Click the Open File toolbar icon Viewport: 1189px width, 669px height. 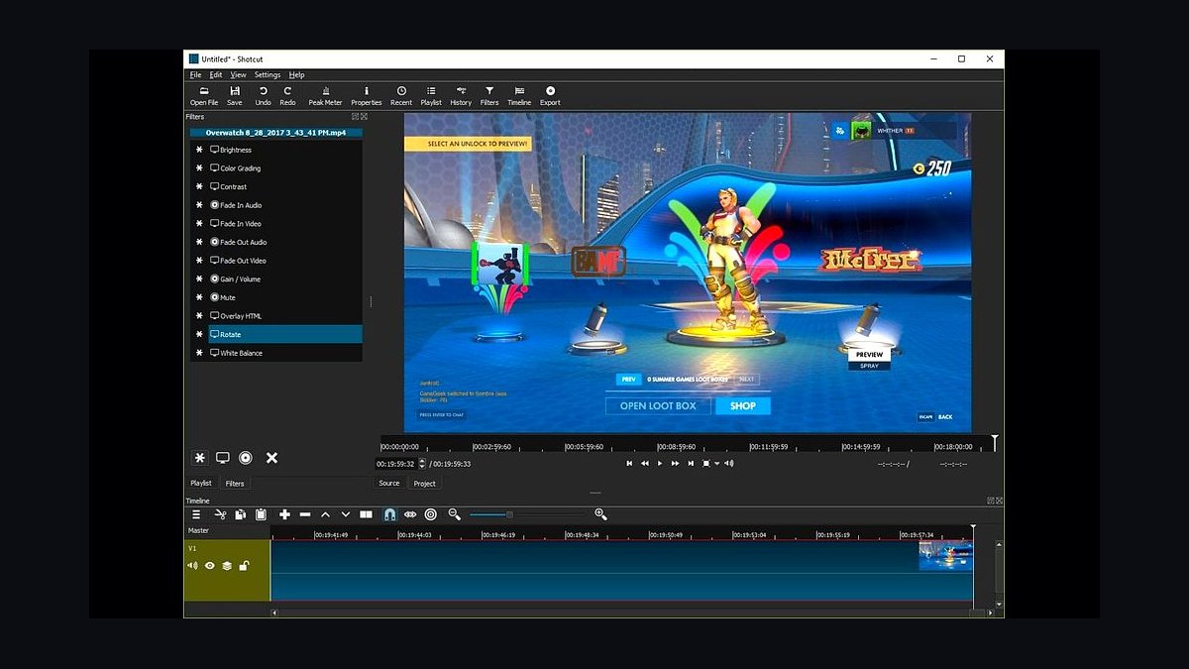(204, 95)
